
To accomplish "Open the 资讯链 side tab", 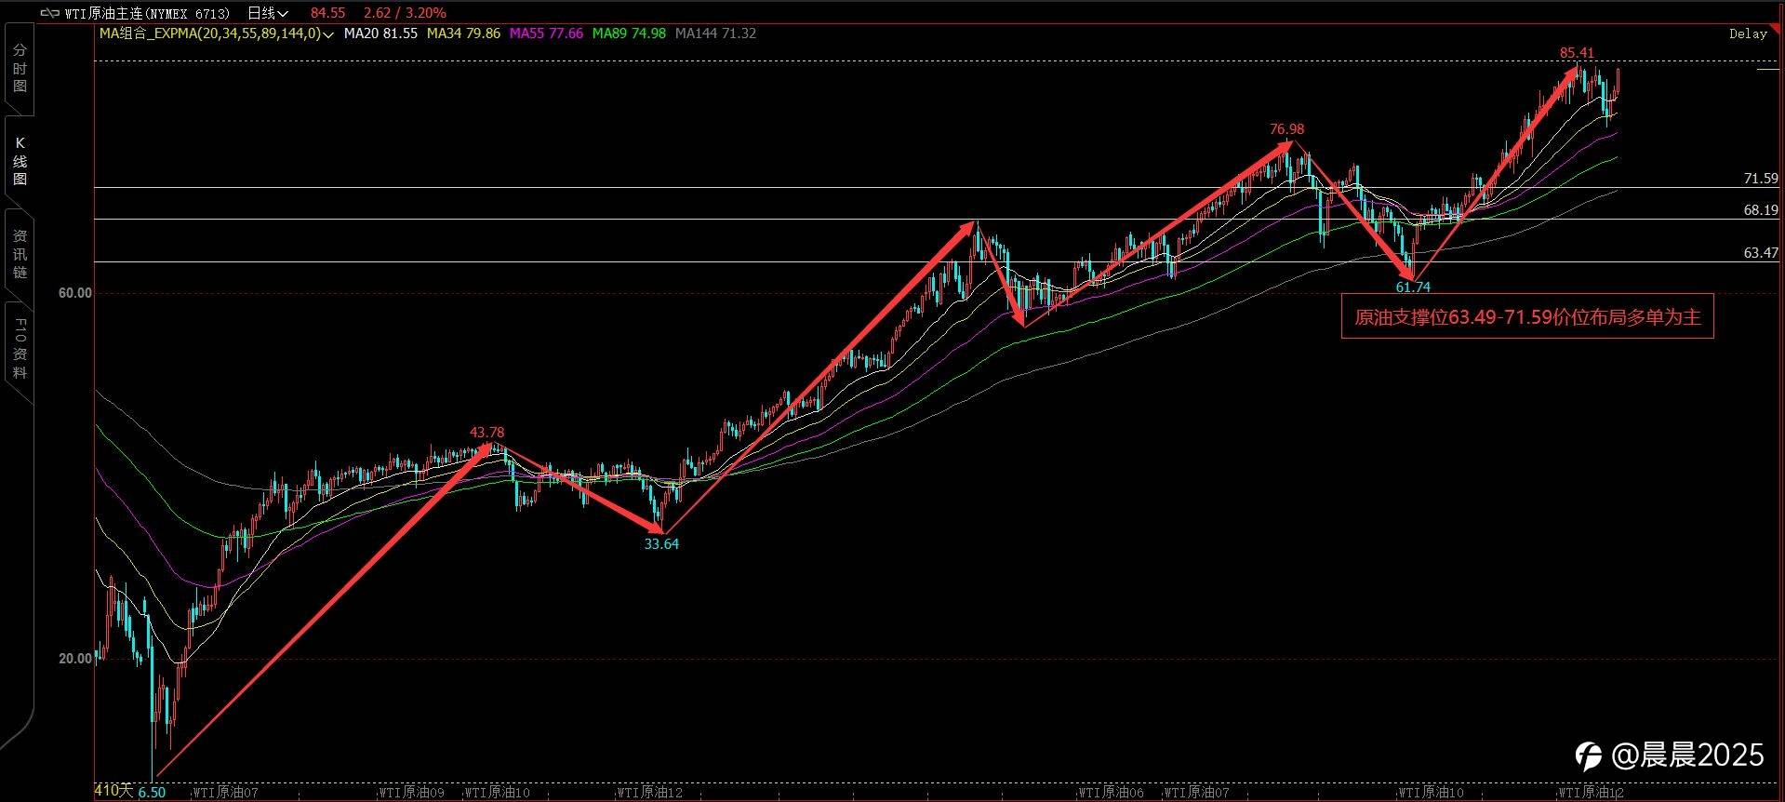I will (x=20, y=254).
